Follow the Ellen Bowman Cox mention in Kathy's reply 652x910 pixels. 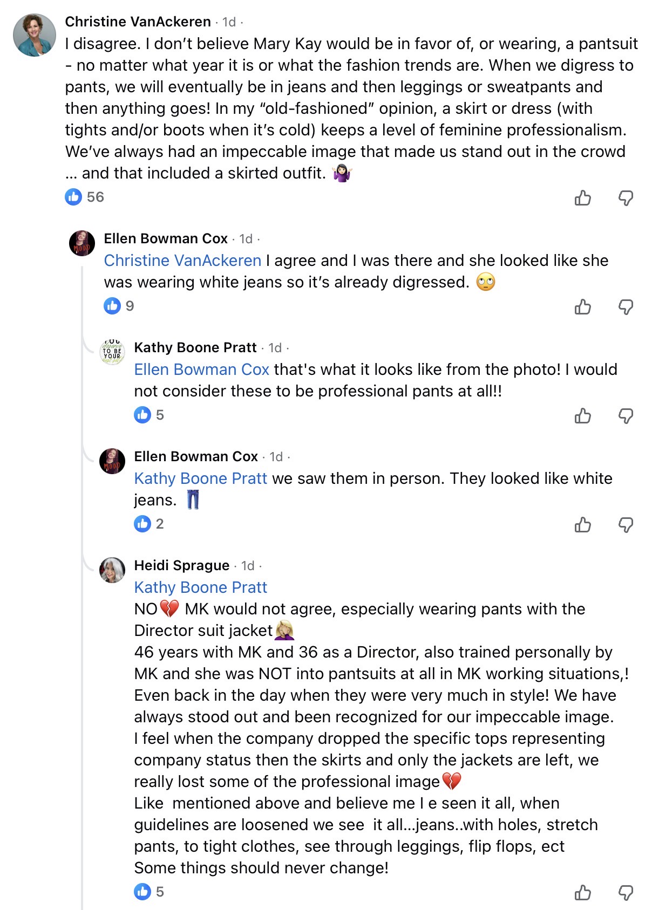tap(201, 370)
